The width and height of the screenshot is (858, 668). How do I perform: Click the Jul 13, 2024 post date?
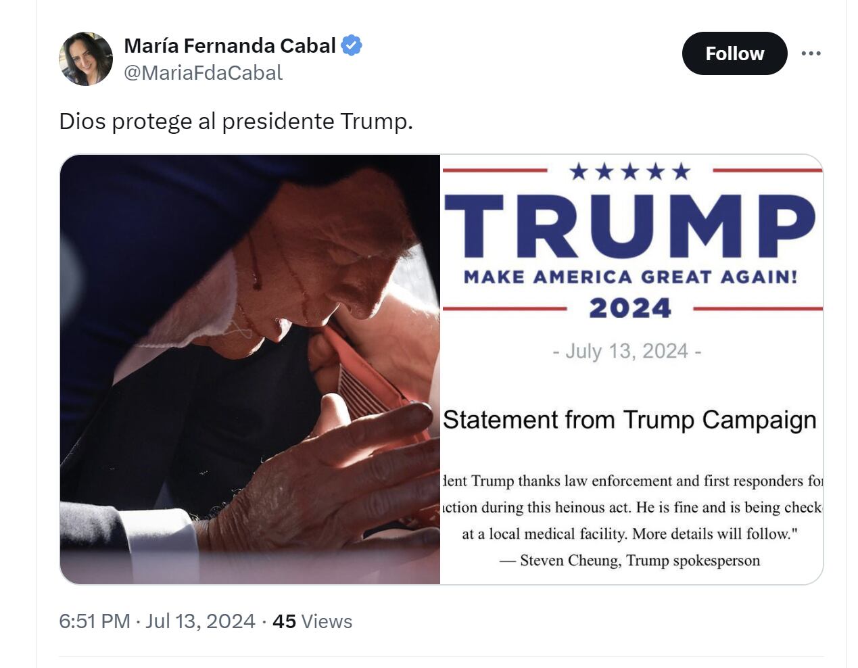point(200,621)
